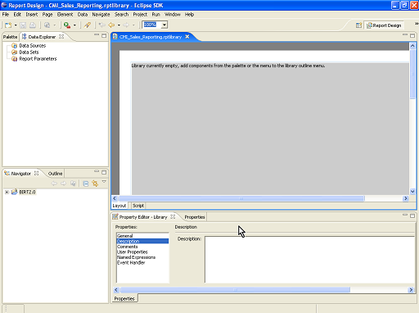Select the CMI_Sales_Reporting.rptlibrary editor tab
The image size is (419, 313).
tap(151, 37)
